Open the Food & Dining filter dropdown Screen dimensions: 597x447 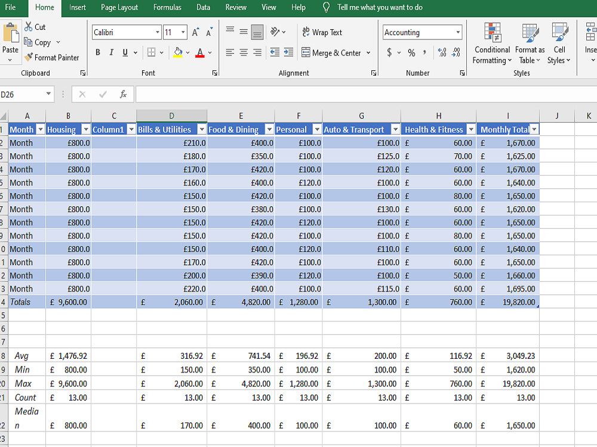269,129
